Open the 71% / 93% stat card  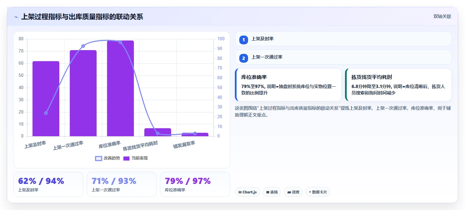coord(122,184)
